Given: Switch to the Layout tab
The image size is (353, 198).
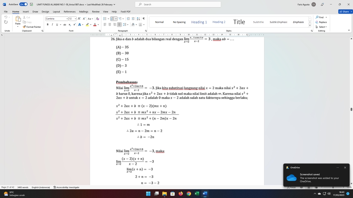Looking at the screenshot, I should coord(56,11).
